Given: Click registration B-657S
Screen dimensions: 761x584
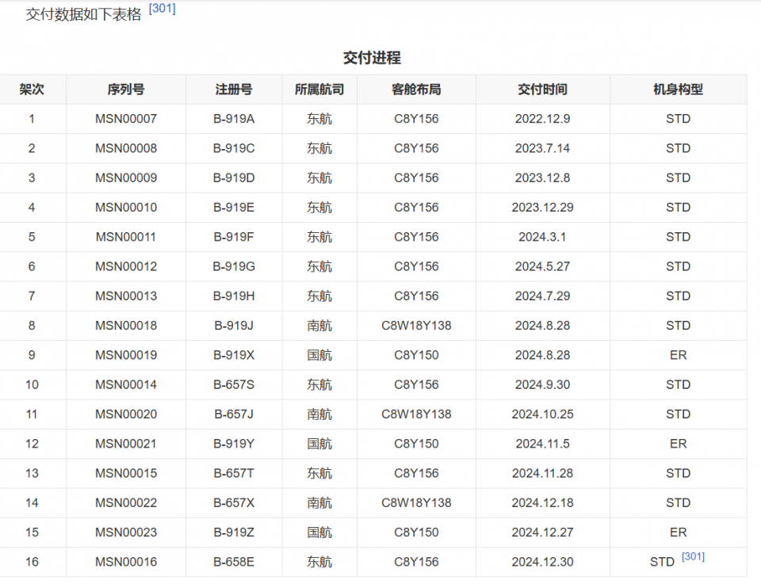Looking at the screenshot, I should (x=234, y=385).
